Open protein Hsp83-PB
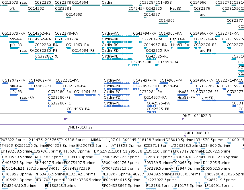This screenshot has height=190, width=244. click(x=186, y=92)
